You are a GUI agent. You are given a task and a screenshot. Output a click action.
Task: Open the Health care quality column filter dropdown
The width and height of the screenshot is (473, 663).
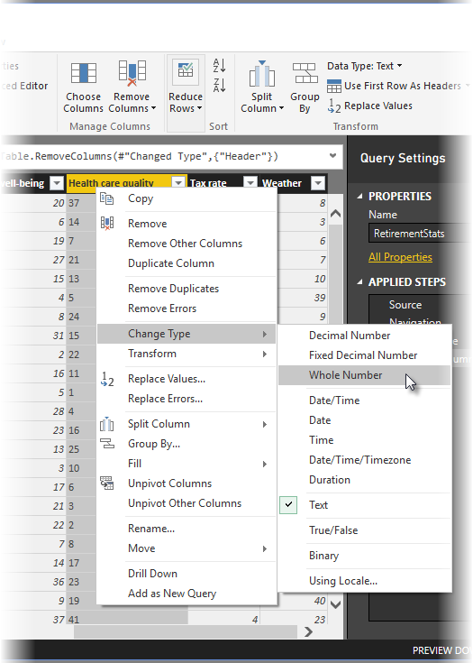(178, 183)
